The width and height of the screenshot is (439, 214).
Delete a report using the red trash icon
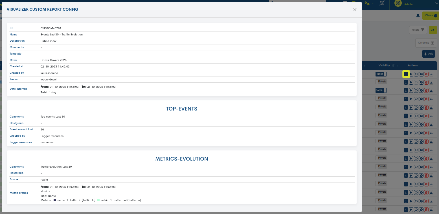(426, 74)
